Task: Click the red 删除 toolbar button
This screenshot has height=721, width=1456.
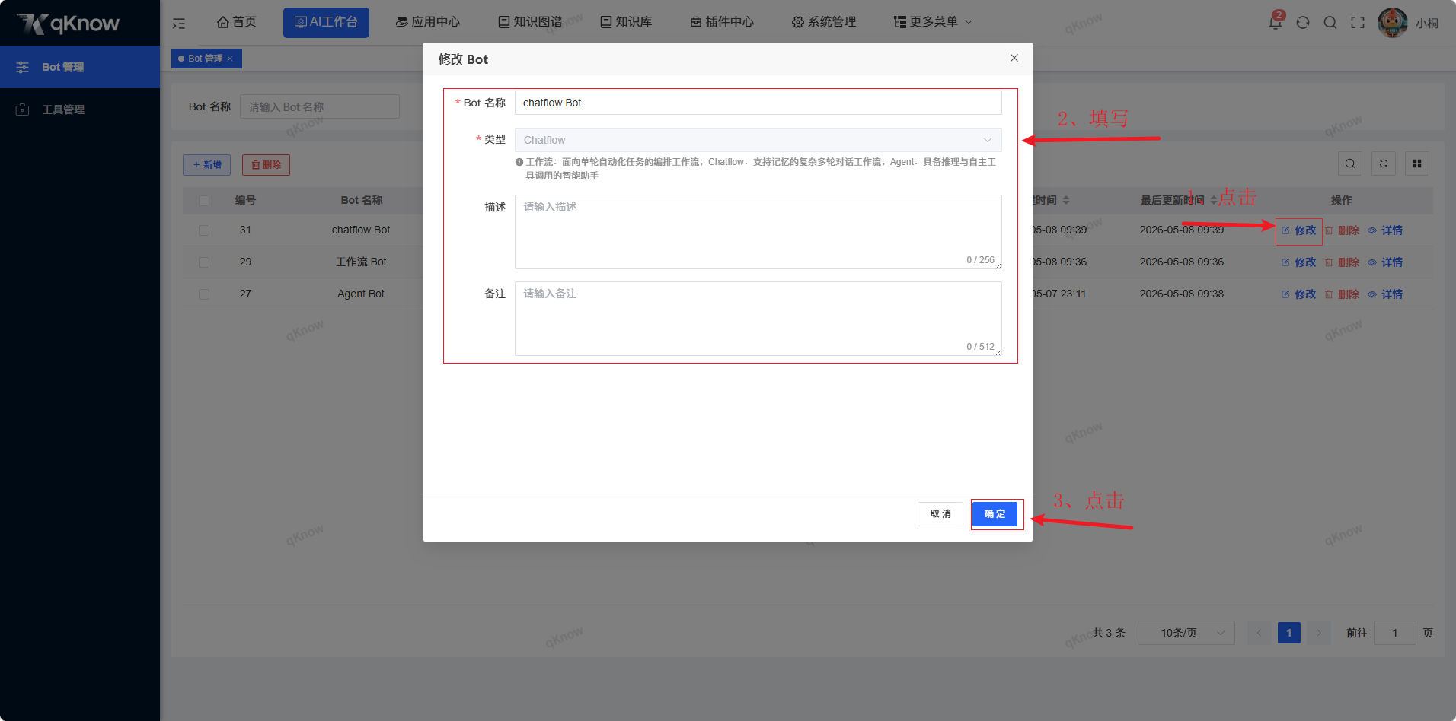Action: [266, 165]
